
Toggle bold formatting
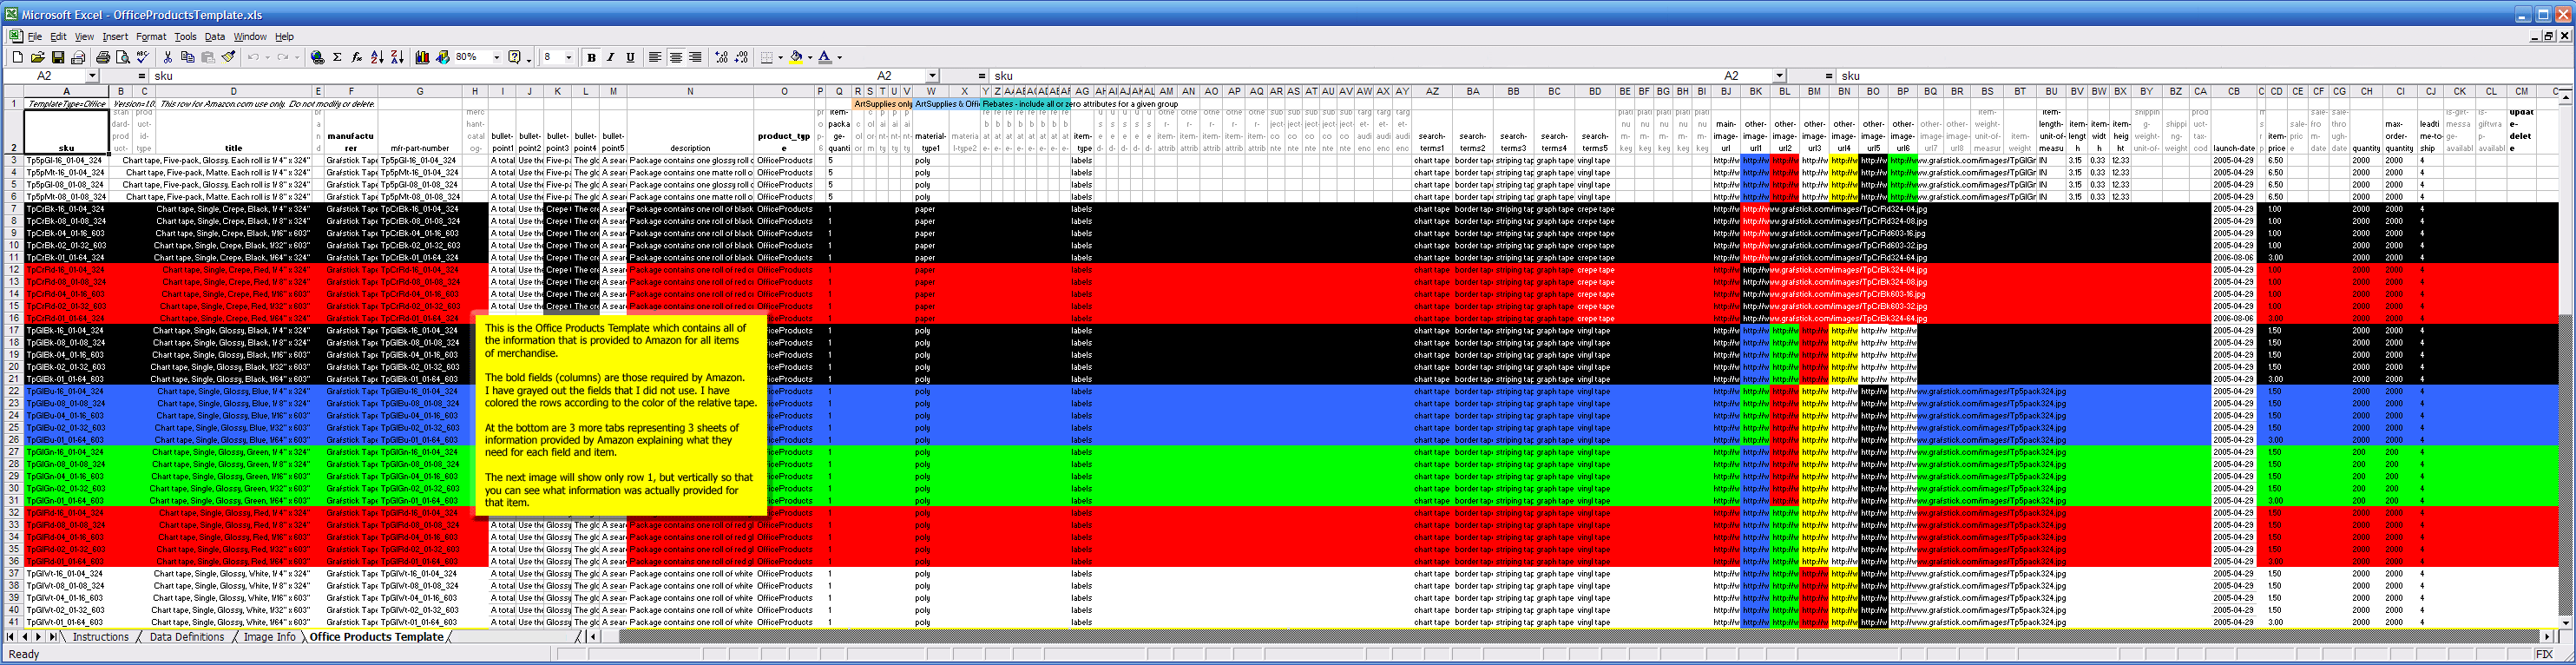[591, 58]
